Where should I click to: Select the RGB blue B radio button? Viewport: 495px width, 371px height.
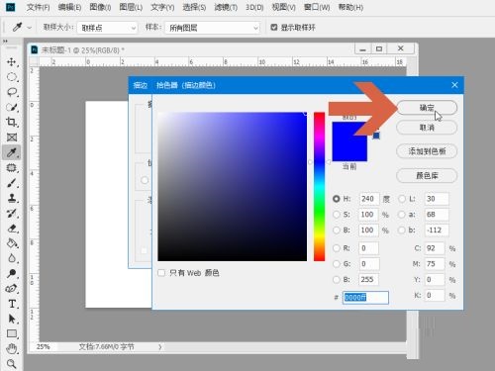click(337, 279)
